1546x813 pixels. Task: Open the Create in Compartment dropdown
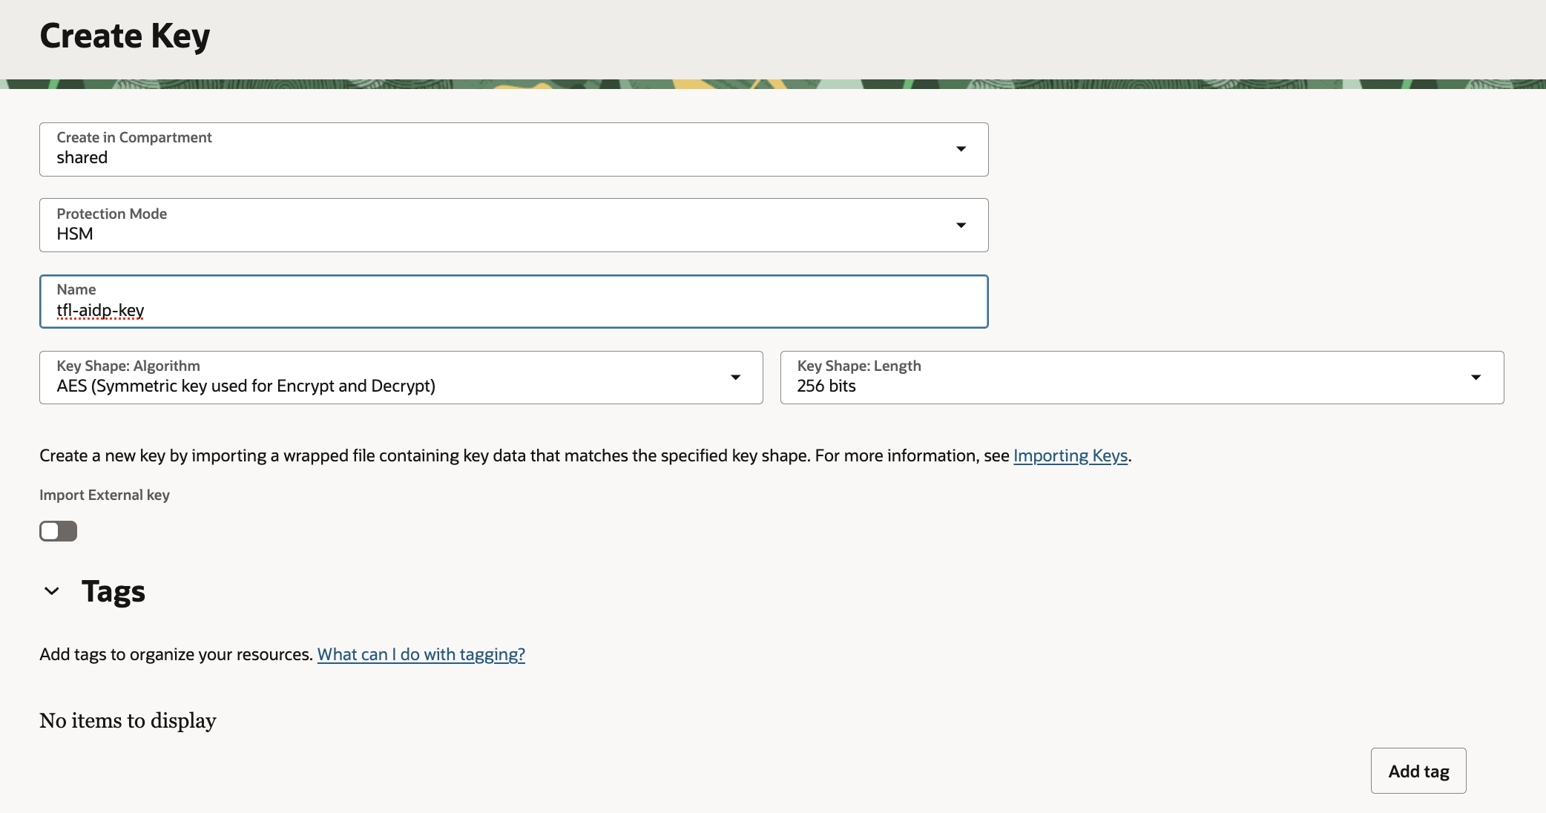pyautogui.click(x=513, y=149)
